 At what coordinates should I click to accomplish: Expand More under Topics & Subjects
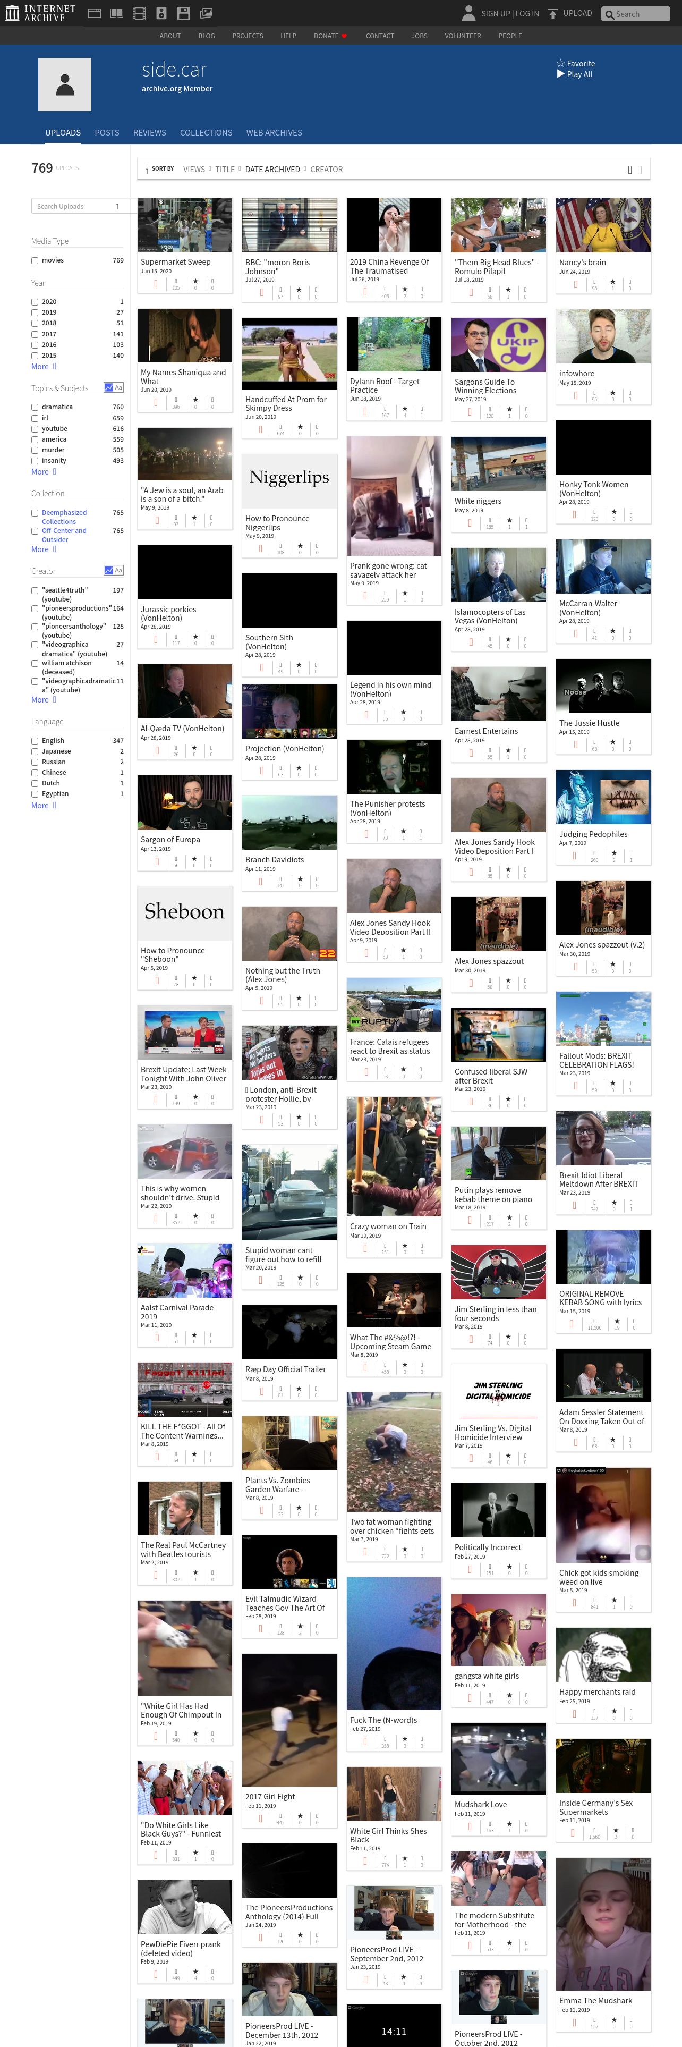(44, 472)
